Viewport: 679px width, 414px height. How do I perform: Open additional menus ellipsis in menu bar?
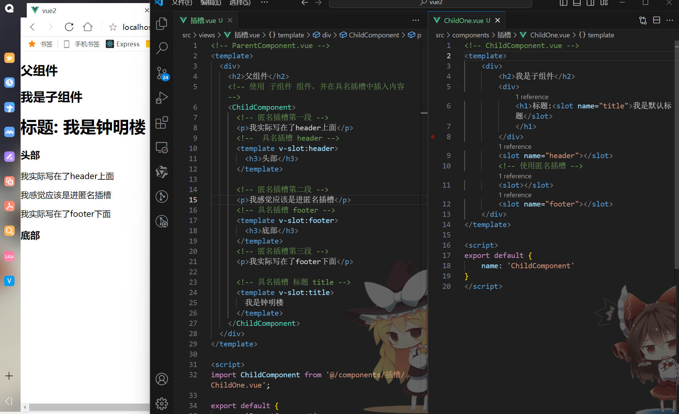[264, 3]
